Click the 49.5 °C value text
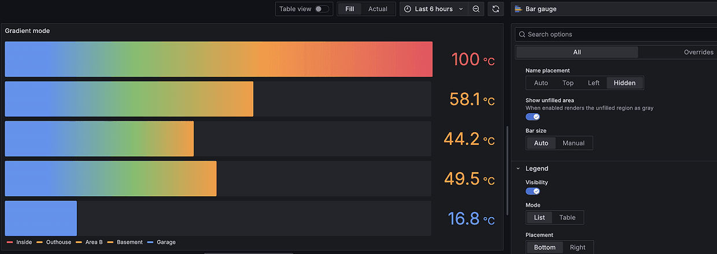Screen dimensions: 717x254 coord(469,179)
